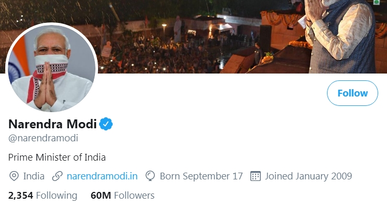Image resolution: width=387 pixels, height=206 pixels.
Task: Click the Born September 17 text
Action: (201, 176)
